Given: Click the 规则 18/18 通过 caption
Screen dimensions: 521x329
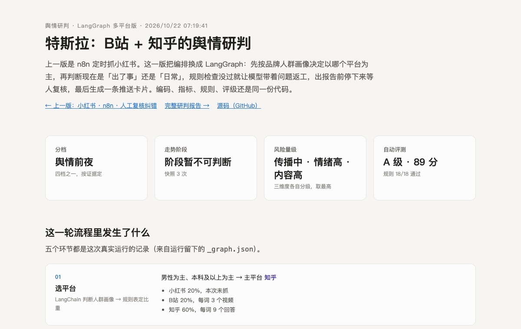Looking at the screenshot, I should pos(402,174).
